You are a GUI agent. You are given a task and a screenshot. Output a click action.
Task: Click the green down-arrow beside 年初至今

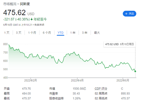click(32, 19)
